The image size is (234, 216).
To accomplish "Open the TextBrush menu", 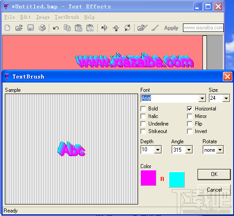I will tap(67, 17).
